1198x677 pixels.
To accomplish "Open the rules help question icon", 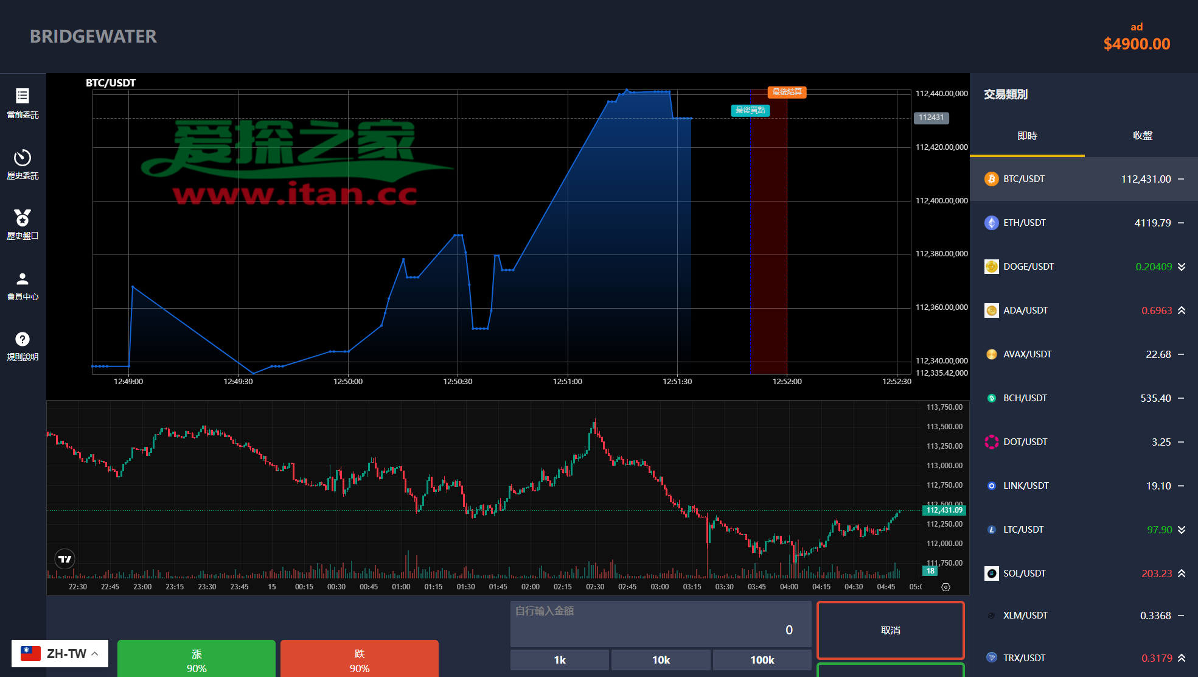I will (x=23, y=339).
